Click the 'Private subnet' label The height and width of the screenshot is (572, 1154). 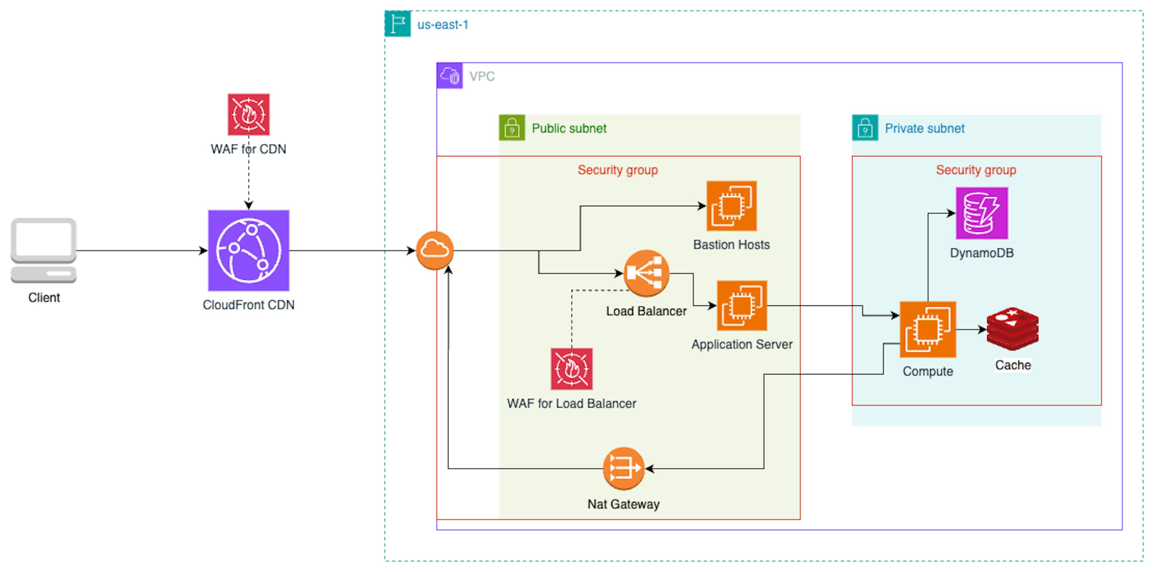click(x=925, y=129)
